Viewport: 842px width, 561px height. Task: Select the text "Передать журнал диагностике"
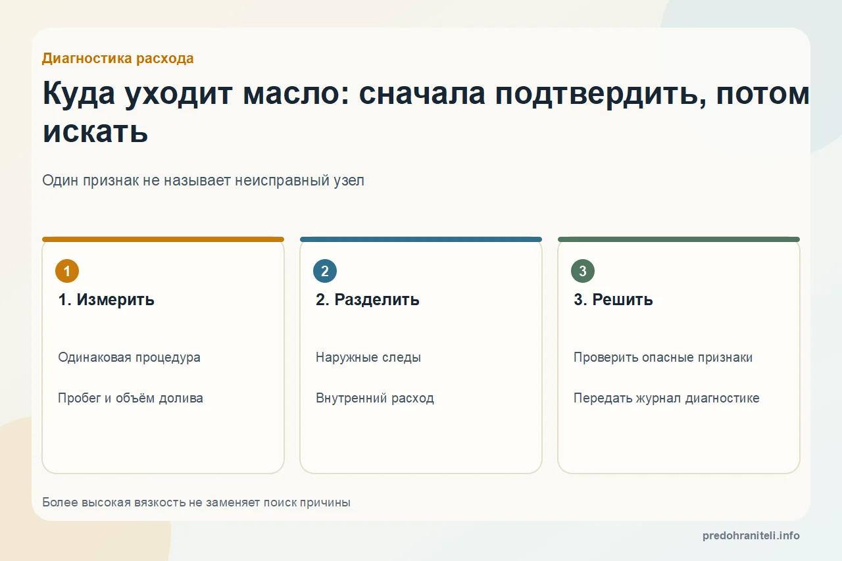tap(666, 399)
